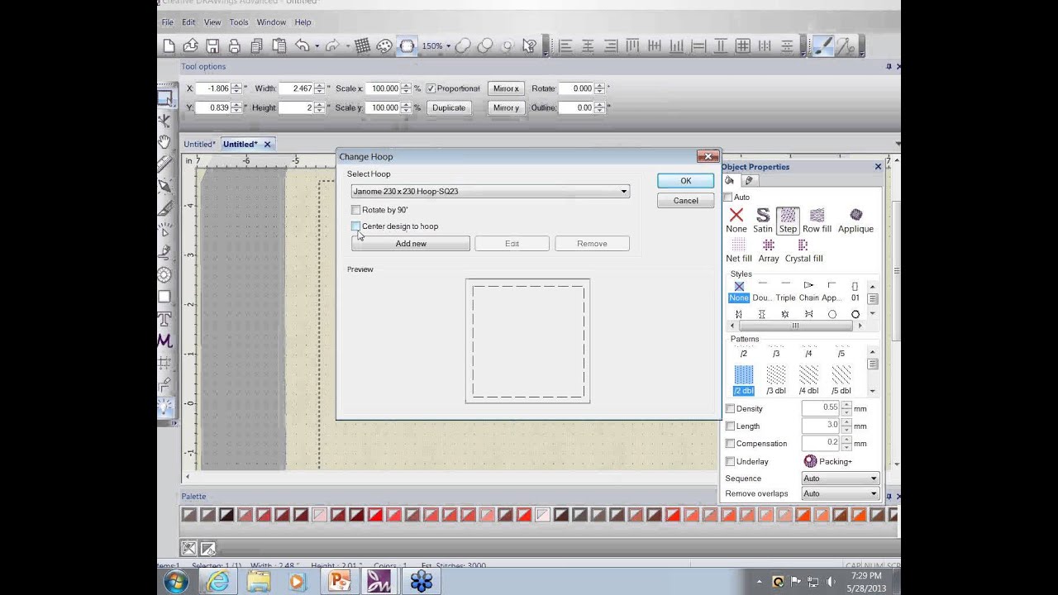Choose the Net fill type

click(739, 250)
